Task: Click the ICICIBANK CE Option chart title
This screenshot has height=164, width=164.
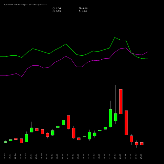Action: (x=26, y=5)
